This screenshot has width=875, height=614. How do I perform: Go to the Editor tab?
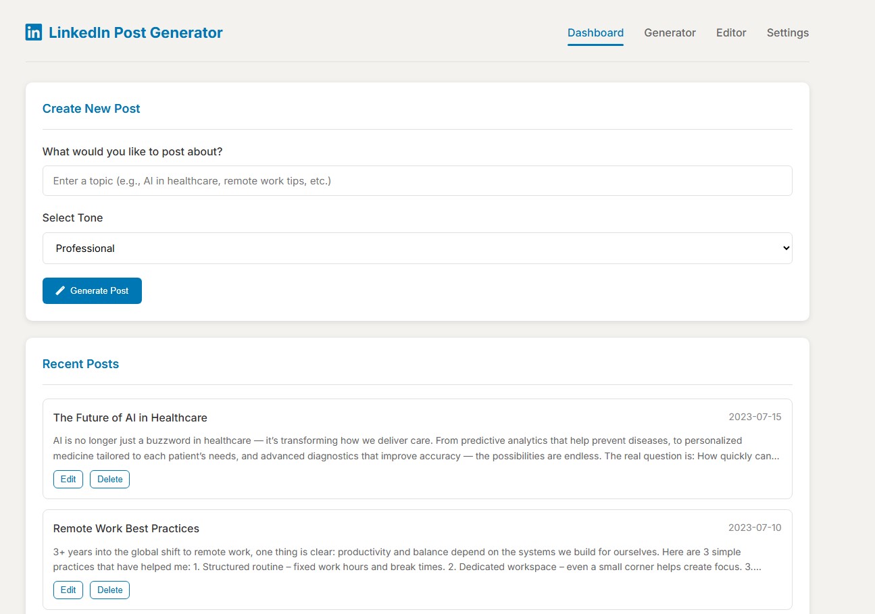(731, 32)
